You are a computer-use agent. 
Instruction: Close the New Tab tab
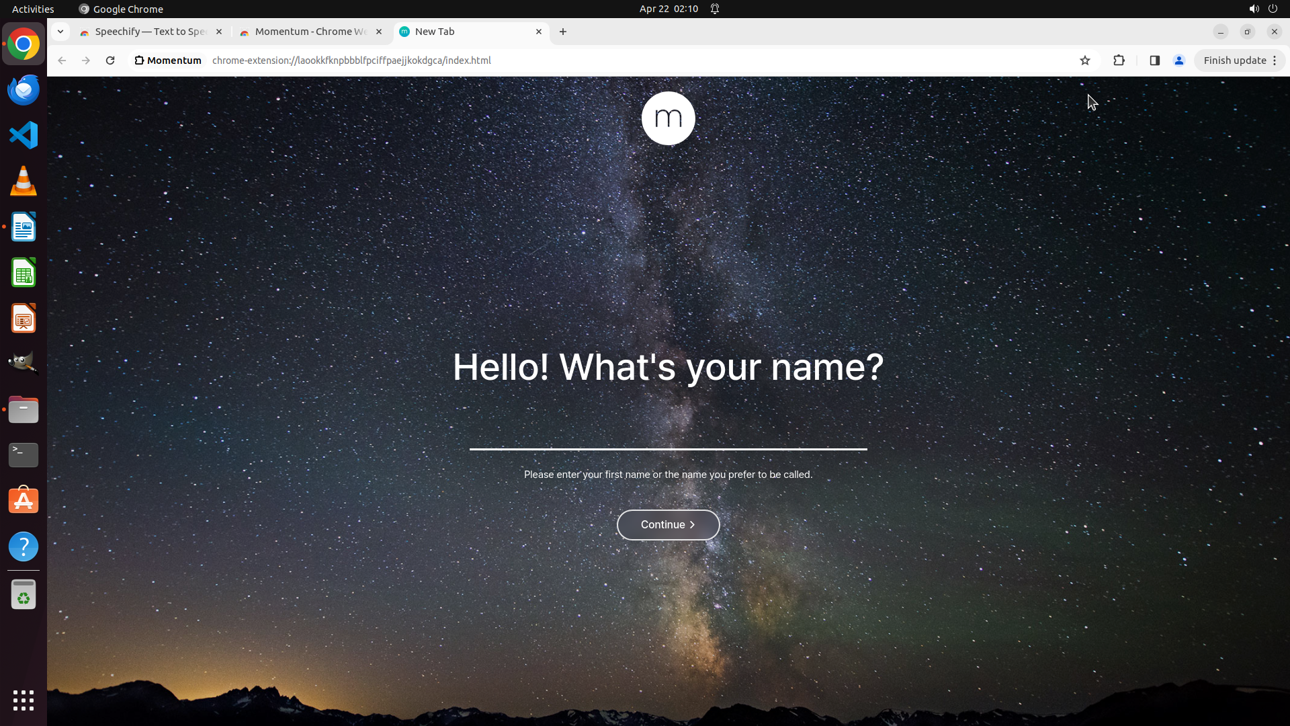538,32
